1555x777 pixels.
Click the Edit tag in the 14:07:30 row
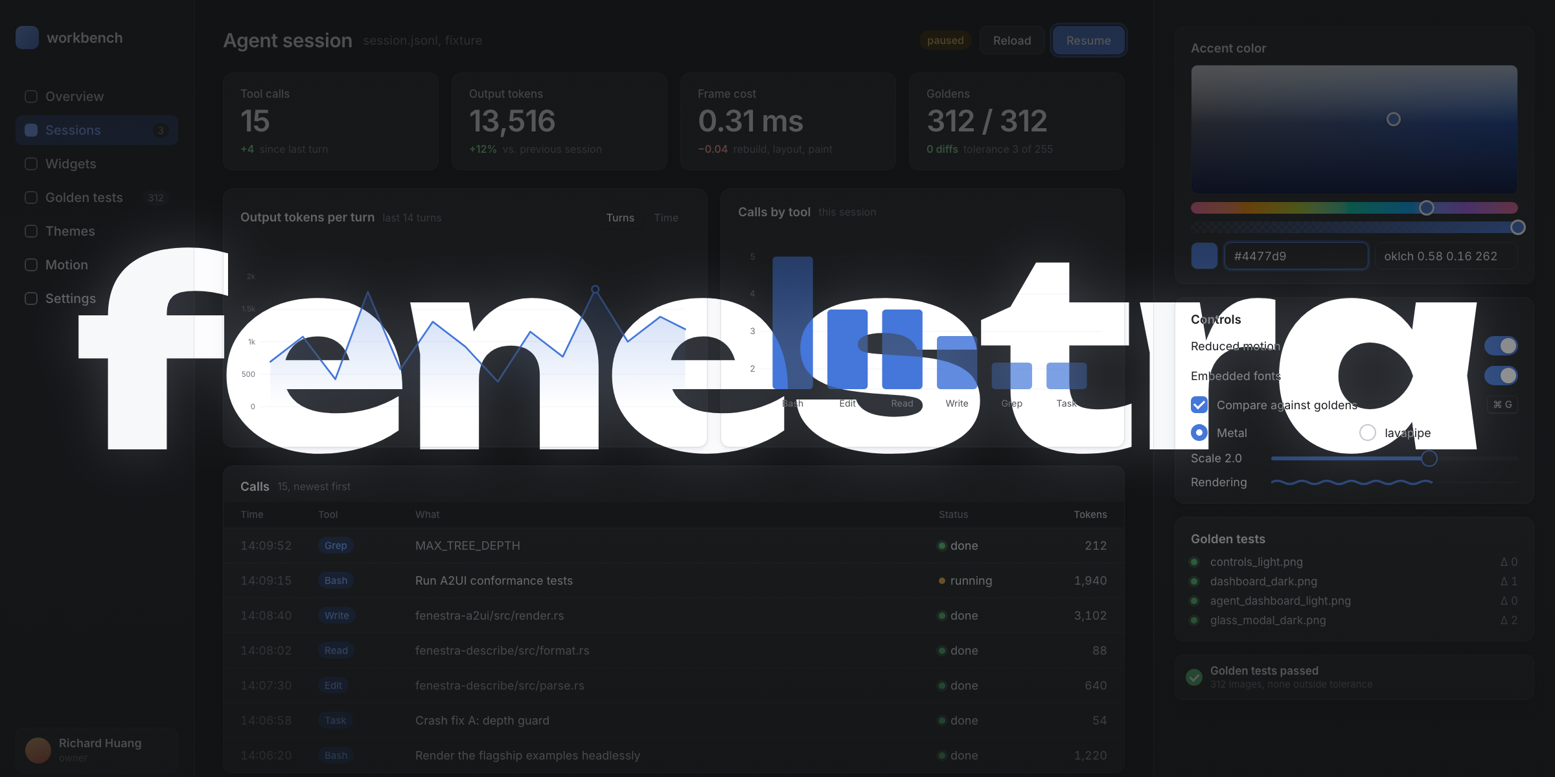click(x=333, y=685)
